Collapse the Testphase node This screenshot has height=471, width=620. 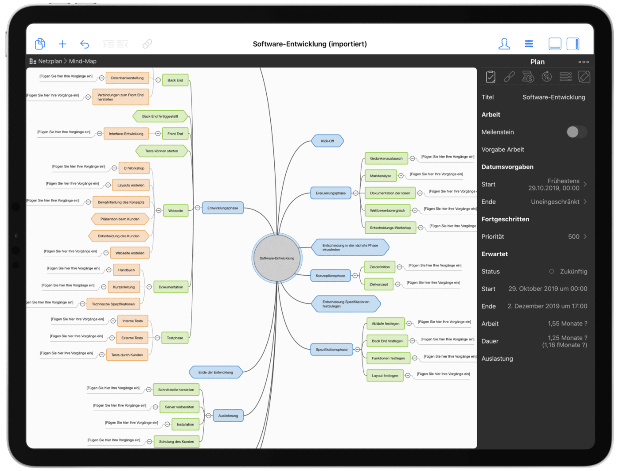157,338
